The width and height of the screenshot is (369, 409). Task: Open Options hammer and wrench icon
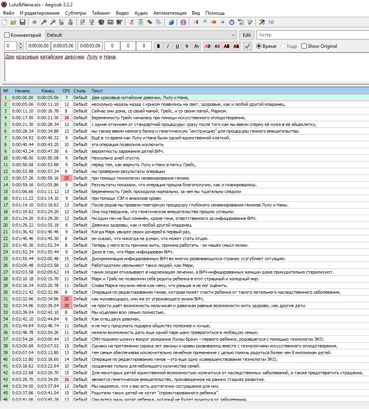[262, 22]
